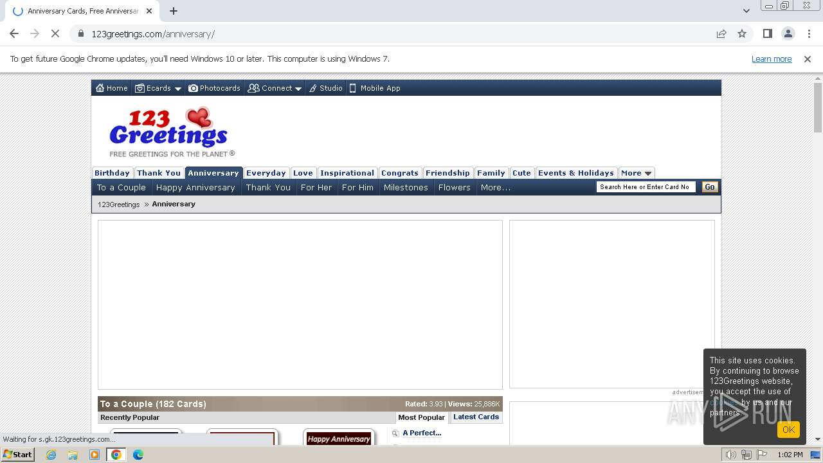The height and width of the screenshot is (463, 823).
Task: Click the Go search button
Action: click(x=710, y=187)
